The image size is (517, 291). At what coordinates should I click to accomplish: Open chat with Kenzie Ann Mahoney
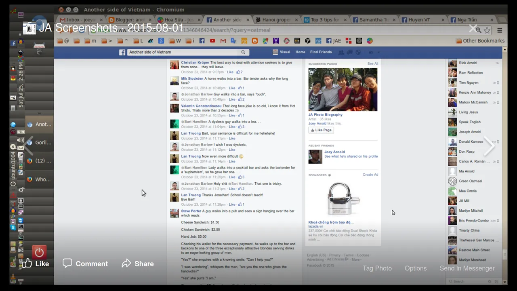click(x=474, y=93)
